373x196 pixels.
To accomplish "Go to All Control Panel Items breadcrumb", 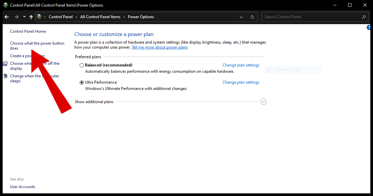I will [100, 17].
